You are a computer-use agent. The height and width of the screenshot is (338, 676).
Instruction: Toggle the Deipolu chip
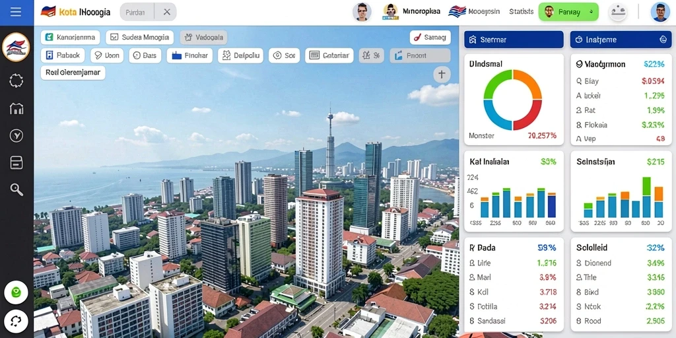tap(240, 55)
